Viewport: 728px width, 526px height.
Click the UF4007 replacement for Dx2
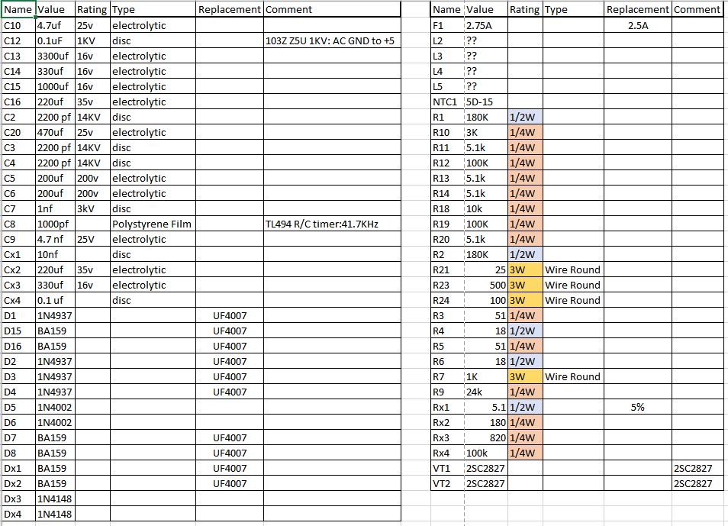click(x=230, y=484)
